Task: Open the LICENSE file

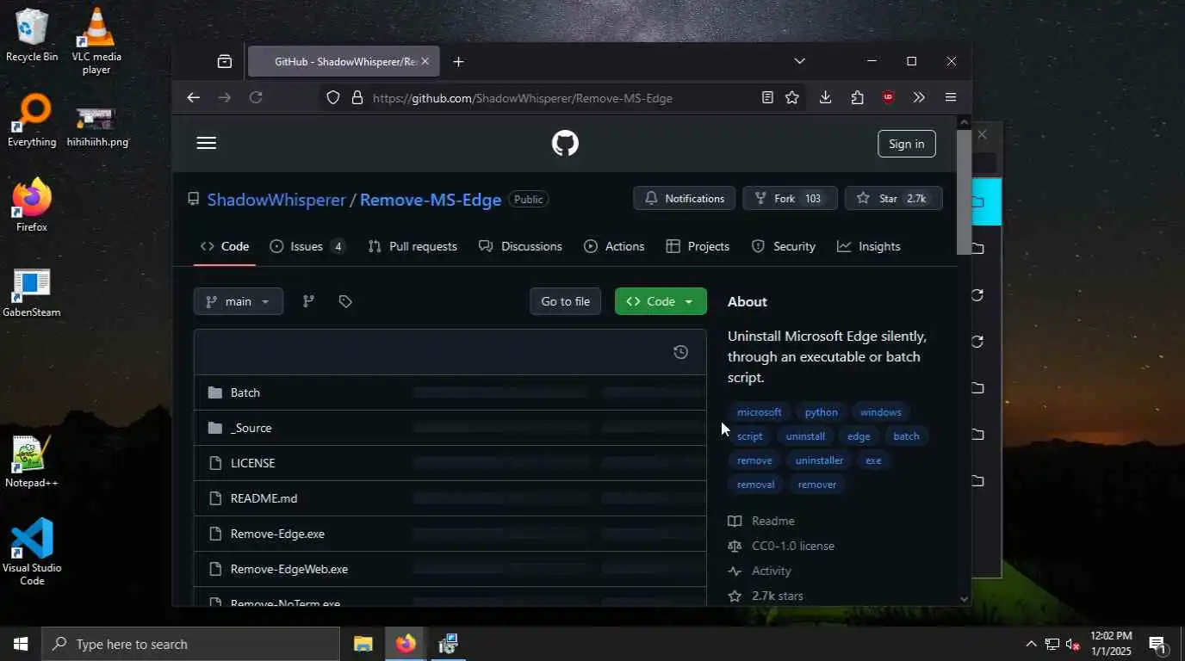Action: [x=253, y=463]
